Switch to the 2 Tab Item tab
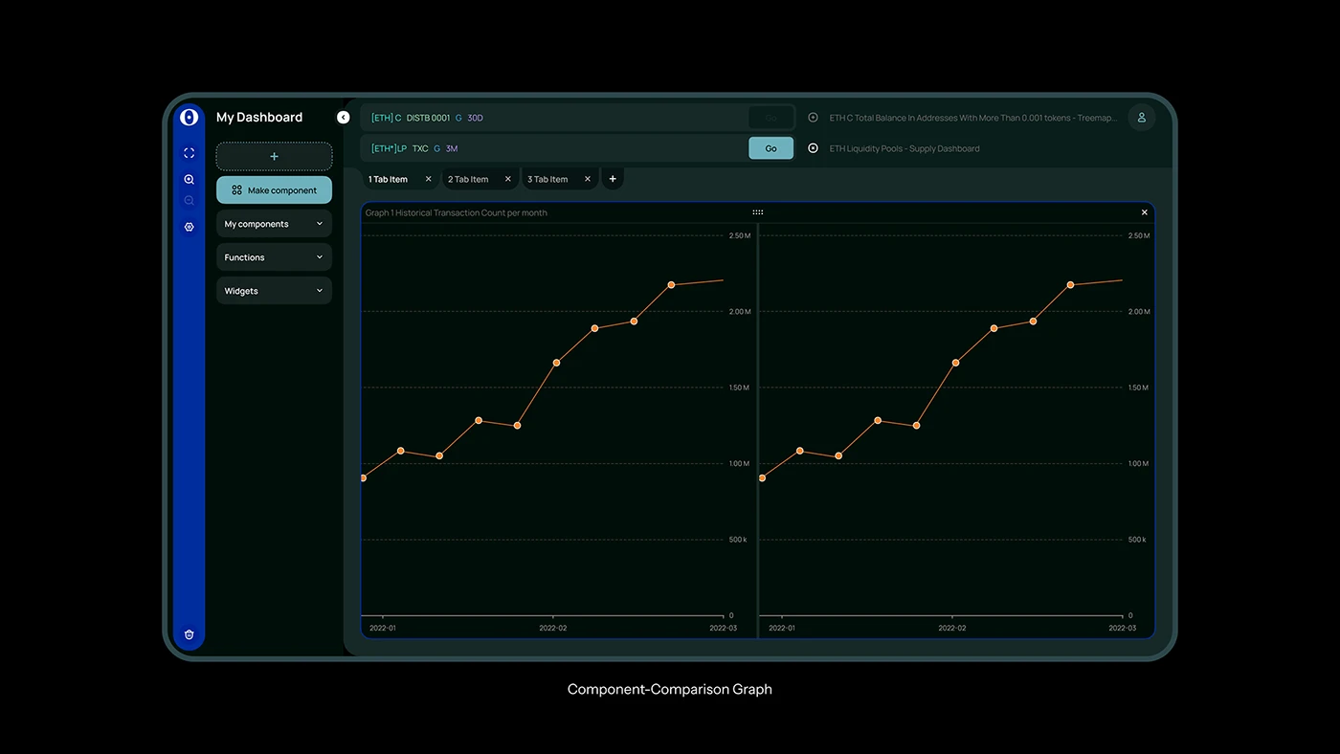Screen dimensions: 1340x754 (x=469, y=178)
